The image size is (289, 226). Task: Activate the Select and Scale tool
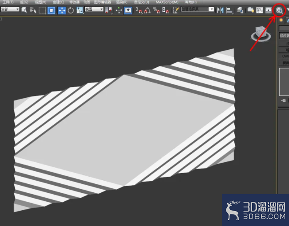click(80, 10)
